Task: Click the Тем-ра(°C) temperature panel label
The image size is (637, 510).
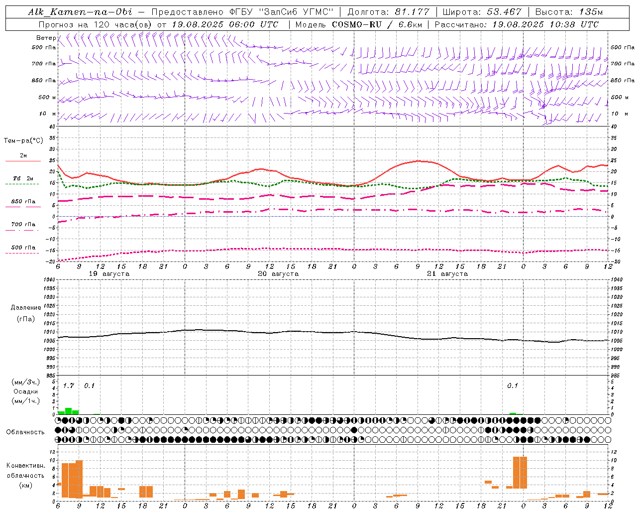Action: [x=23, y=141]
